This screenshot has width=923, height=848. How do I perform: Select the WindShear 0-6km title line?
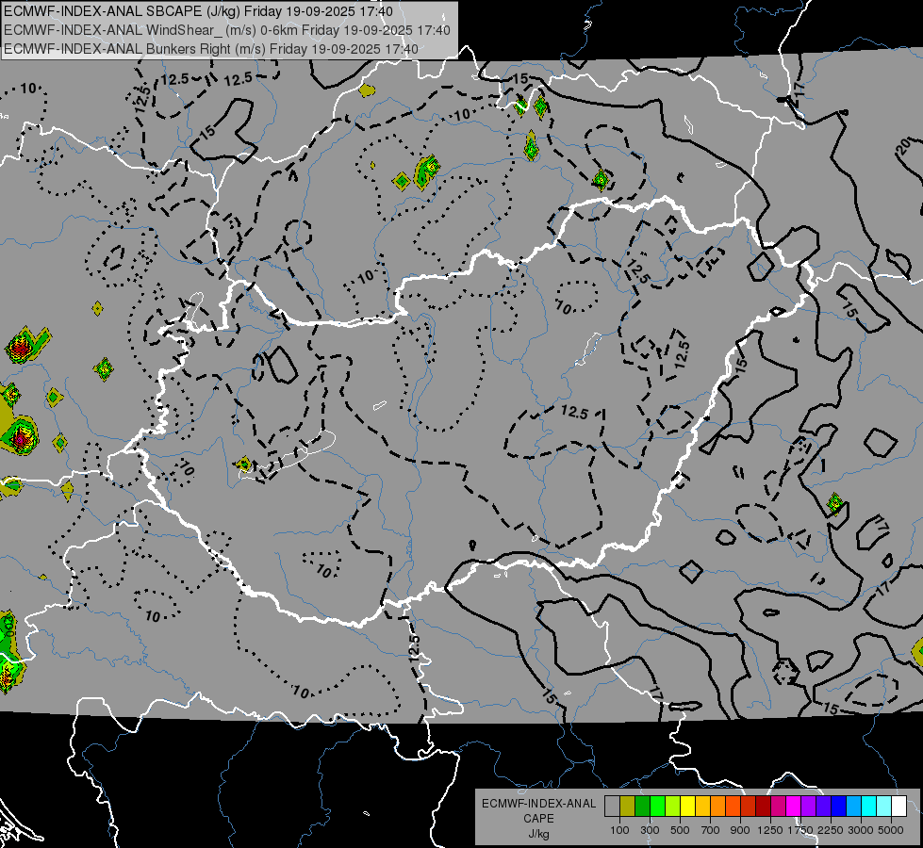tap(226, 30)
